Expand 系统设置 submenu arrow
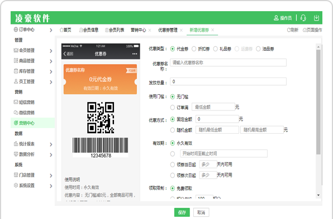This screenshot has width=333, height=219. click(x=51, y=186)
